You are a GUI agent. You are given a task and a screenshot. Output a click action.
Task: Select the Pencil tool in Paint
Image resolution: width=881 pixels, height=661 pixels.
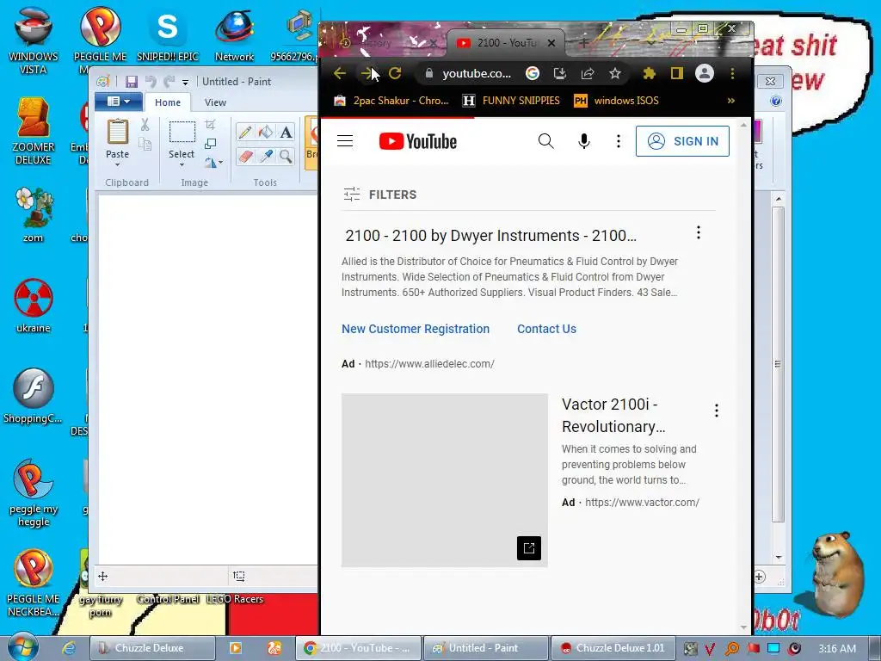point(245,132)
